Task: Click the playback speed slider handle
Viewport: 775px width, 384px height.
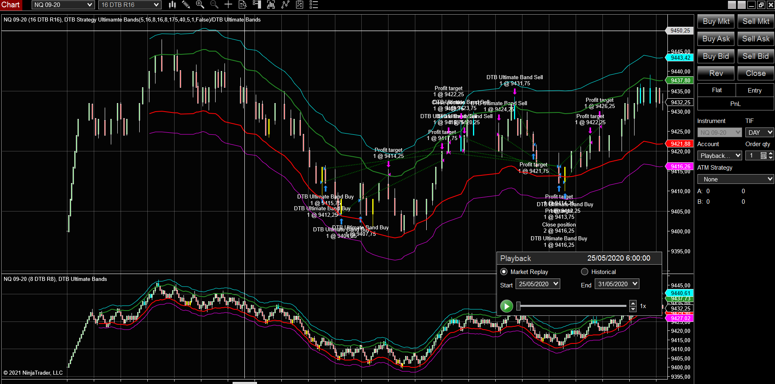Action: (518, 306)
